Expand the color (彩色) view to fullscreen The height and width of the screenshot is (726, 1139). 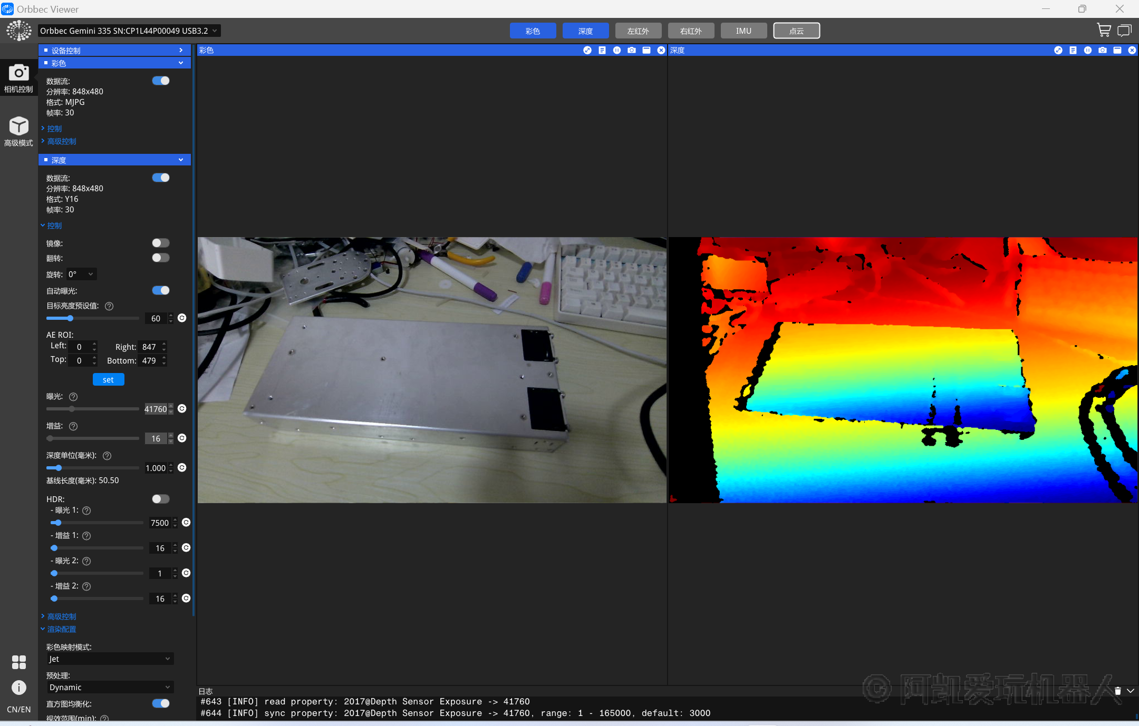pos(587,50)
